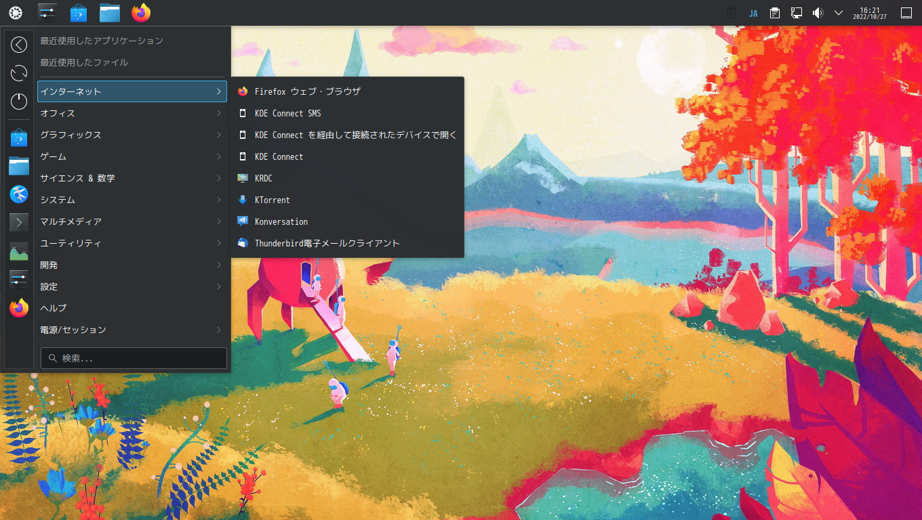This screenshot has height=520, width=922.
Task: Click the show desktop icon in panel corner
Action: [x=906, y=13]
